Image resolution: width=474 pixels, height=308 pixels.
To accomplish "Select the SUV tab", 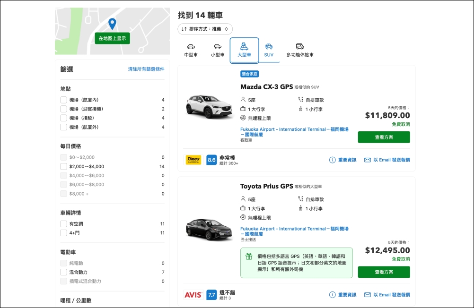I will [269, 51].
